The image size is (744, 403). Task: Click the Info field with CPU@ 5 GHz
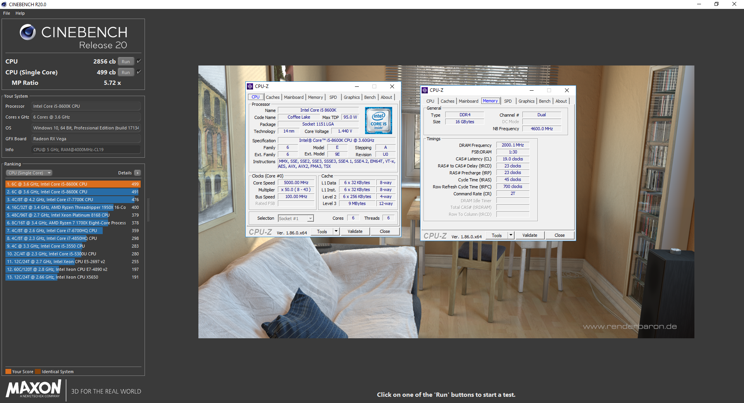86,150
